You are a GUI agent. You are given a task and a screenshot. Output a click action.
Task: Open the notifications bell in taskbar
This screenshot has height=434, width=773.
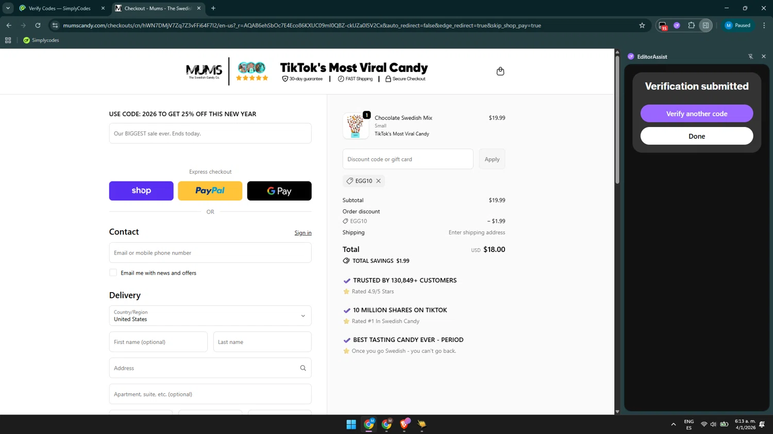762,424
